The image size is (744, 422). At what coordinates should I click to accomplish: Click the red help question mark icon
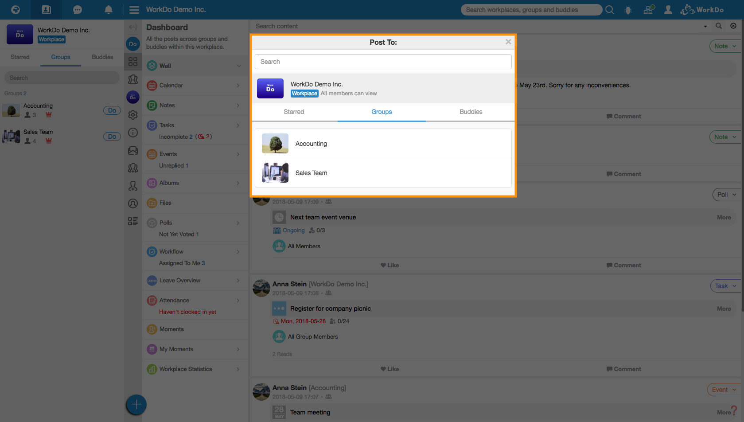pyautogui.click(x=734, y=410)
